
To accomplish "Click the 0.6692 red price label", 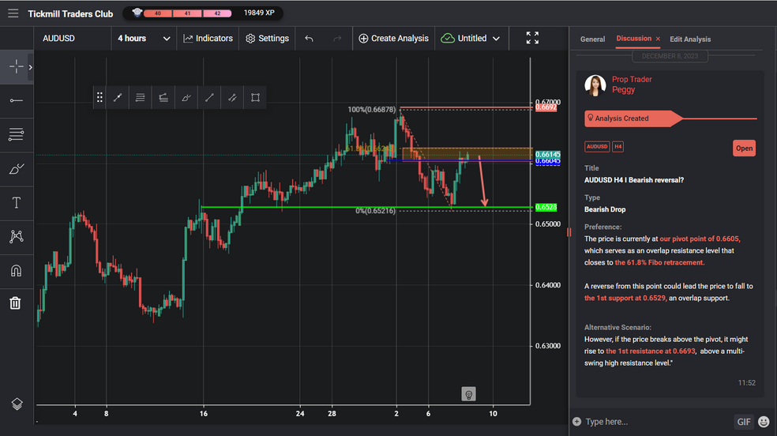I will click(x=546, y=107).
